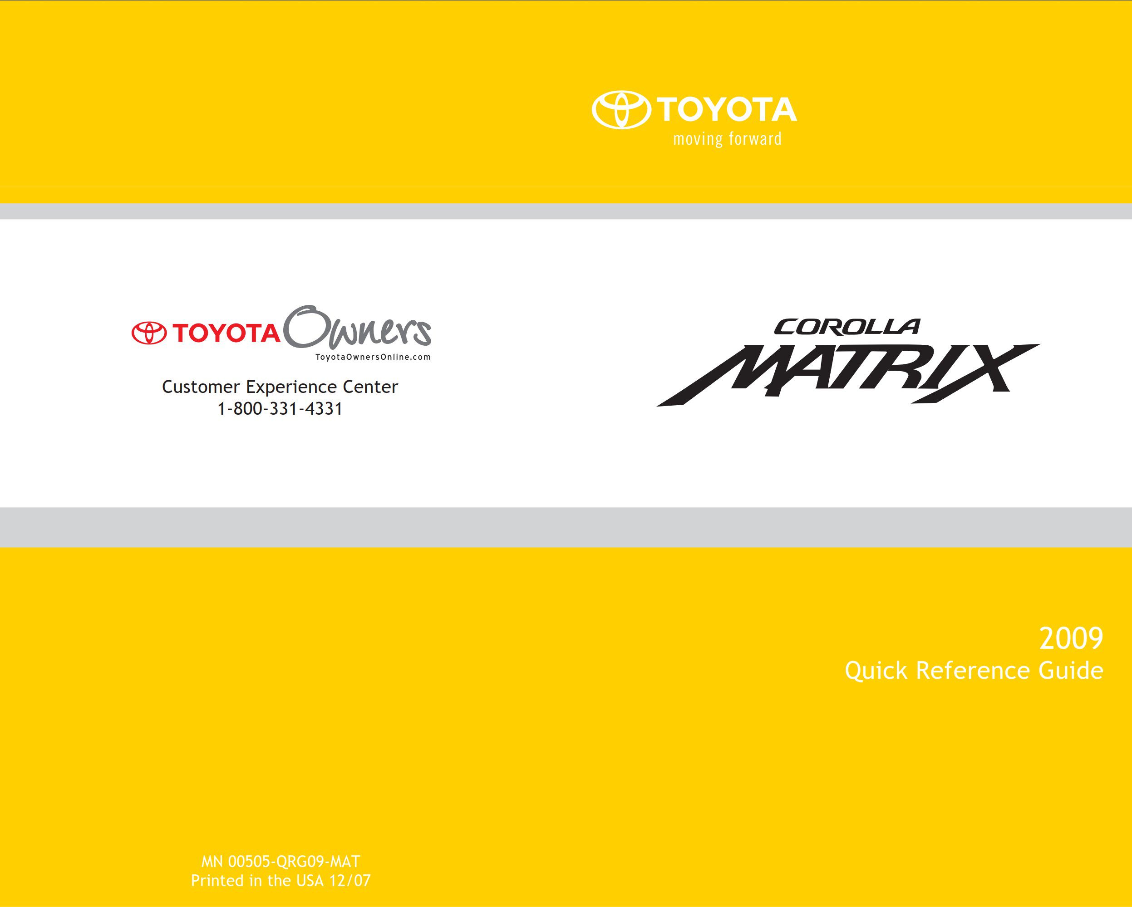
Task: Click the 2009 year text
Action: (x=1071, y=639)
